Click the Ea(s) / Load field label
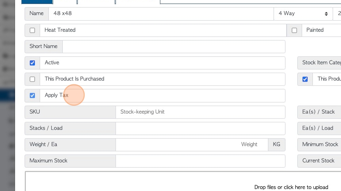 tap(318, 128)
